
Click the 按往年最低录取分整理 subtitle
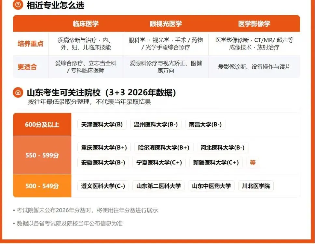click(89, 102)
